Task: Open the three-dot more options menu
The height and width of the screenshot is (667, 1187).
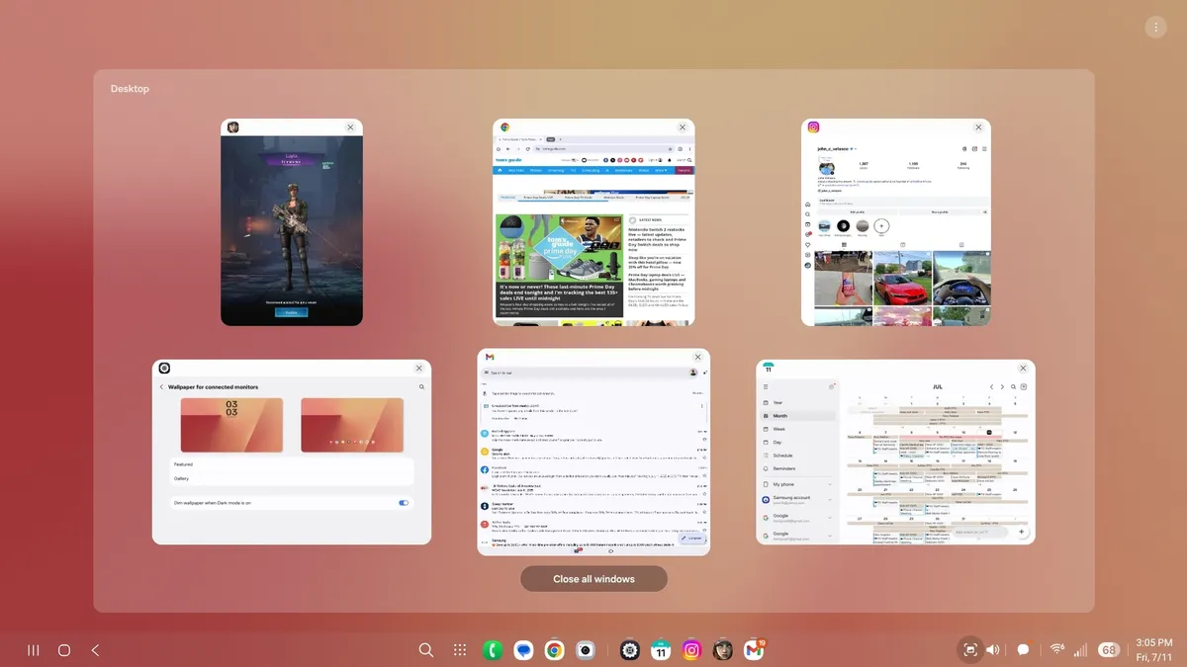Action: 1154,28
